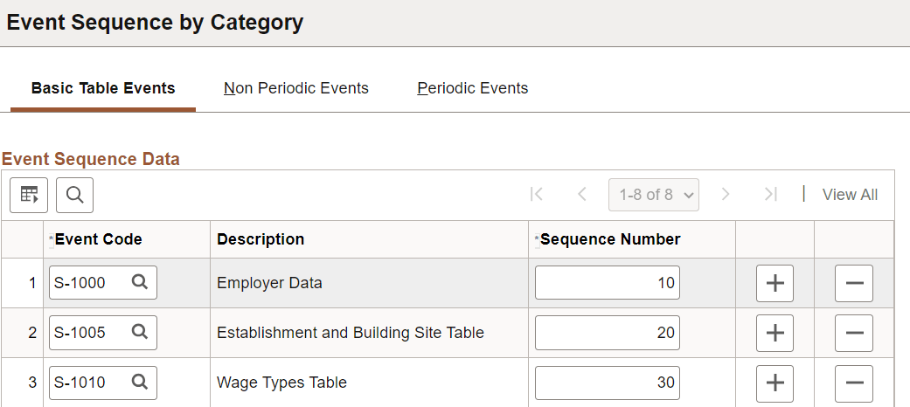Add a row after Establishment and Building Site
The height and width of the screenshot is (407, 910).
coord(775,333)
